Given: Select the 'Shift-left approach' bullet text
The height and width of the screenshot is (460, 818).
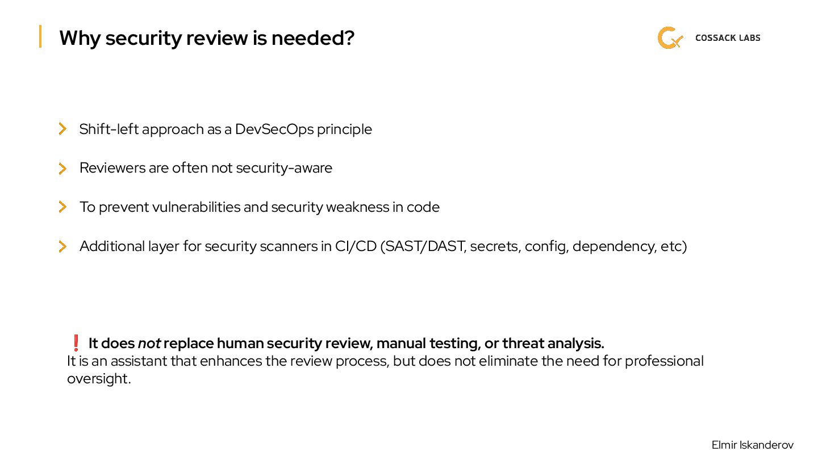Looking at the screenshot, I should (226, 129).
